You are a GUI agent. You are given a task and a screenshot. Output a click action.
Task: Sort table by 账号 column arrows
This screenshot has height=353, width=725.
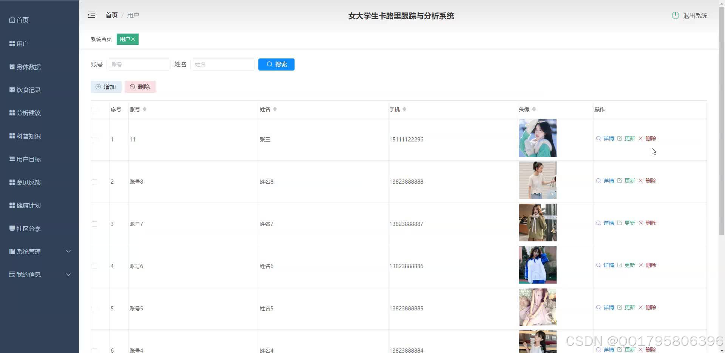(145, 109)
